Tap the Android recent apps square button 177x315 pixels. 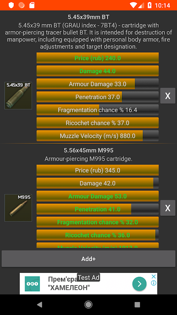pyautogui.click(x=137, y=305)
